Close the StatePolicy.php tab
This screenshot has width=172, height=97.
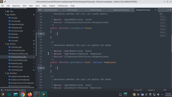pos(110,10)
